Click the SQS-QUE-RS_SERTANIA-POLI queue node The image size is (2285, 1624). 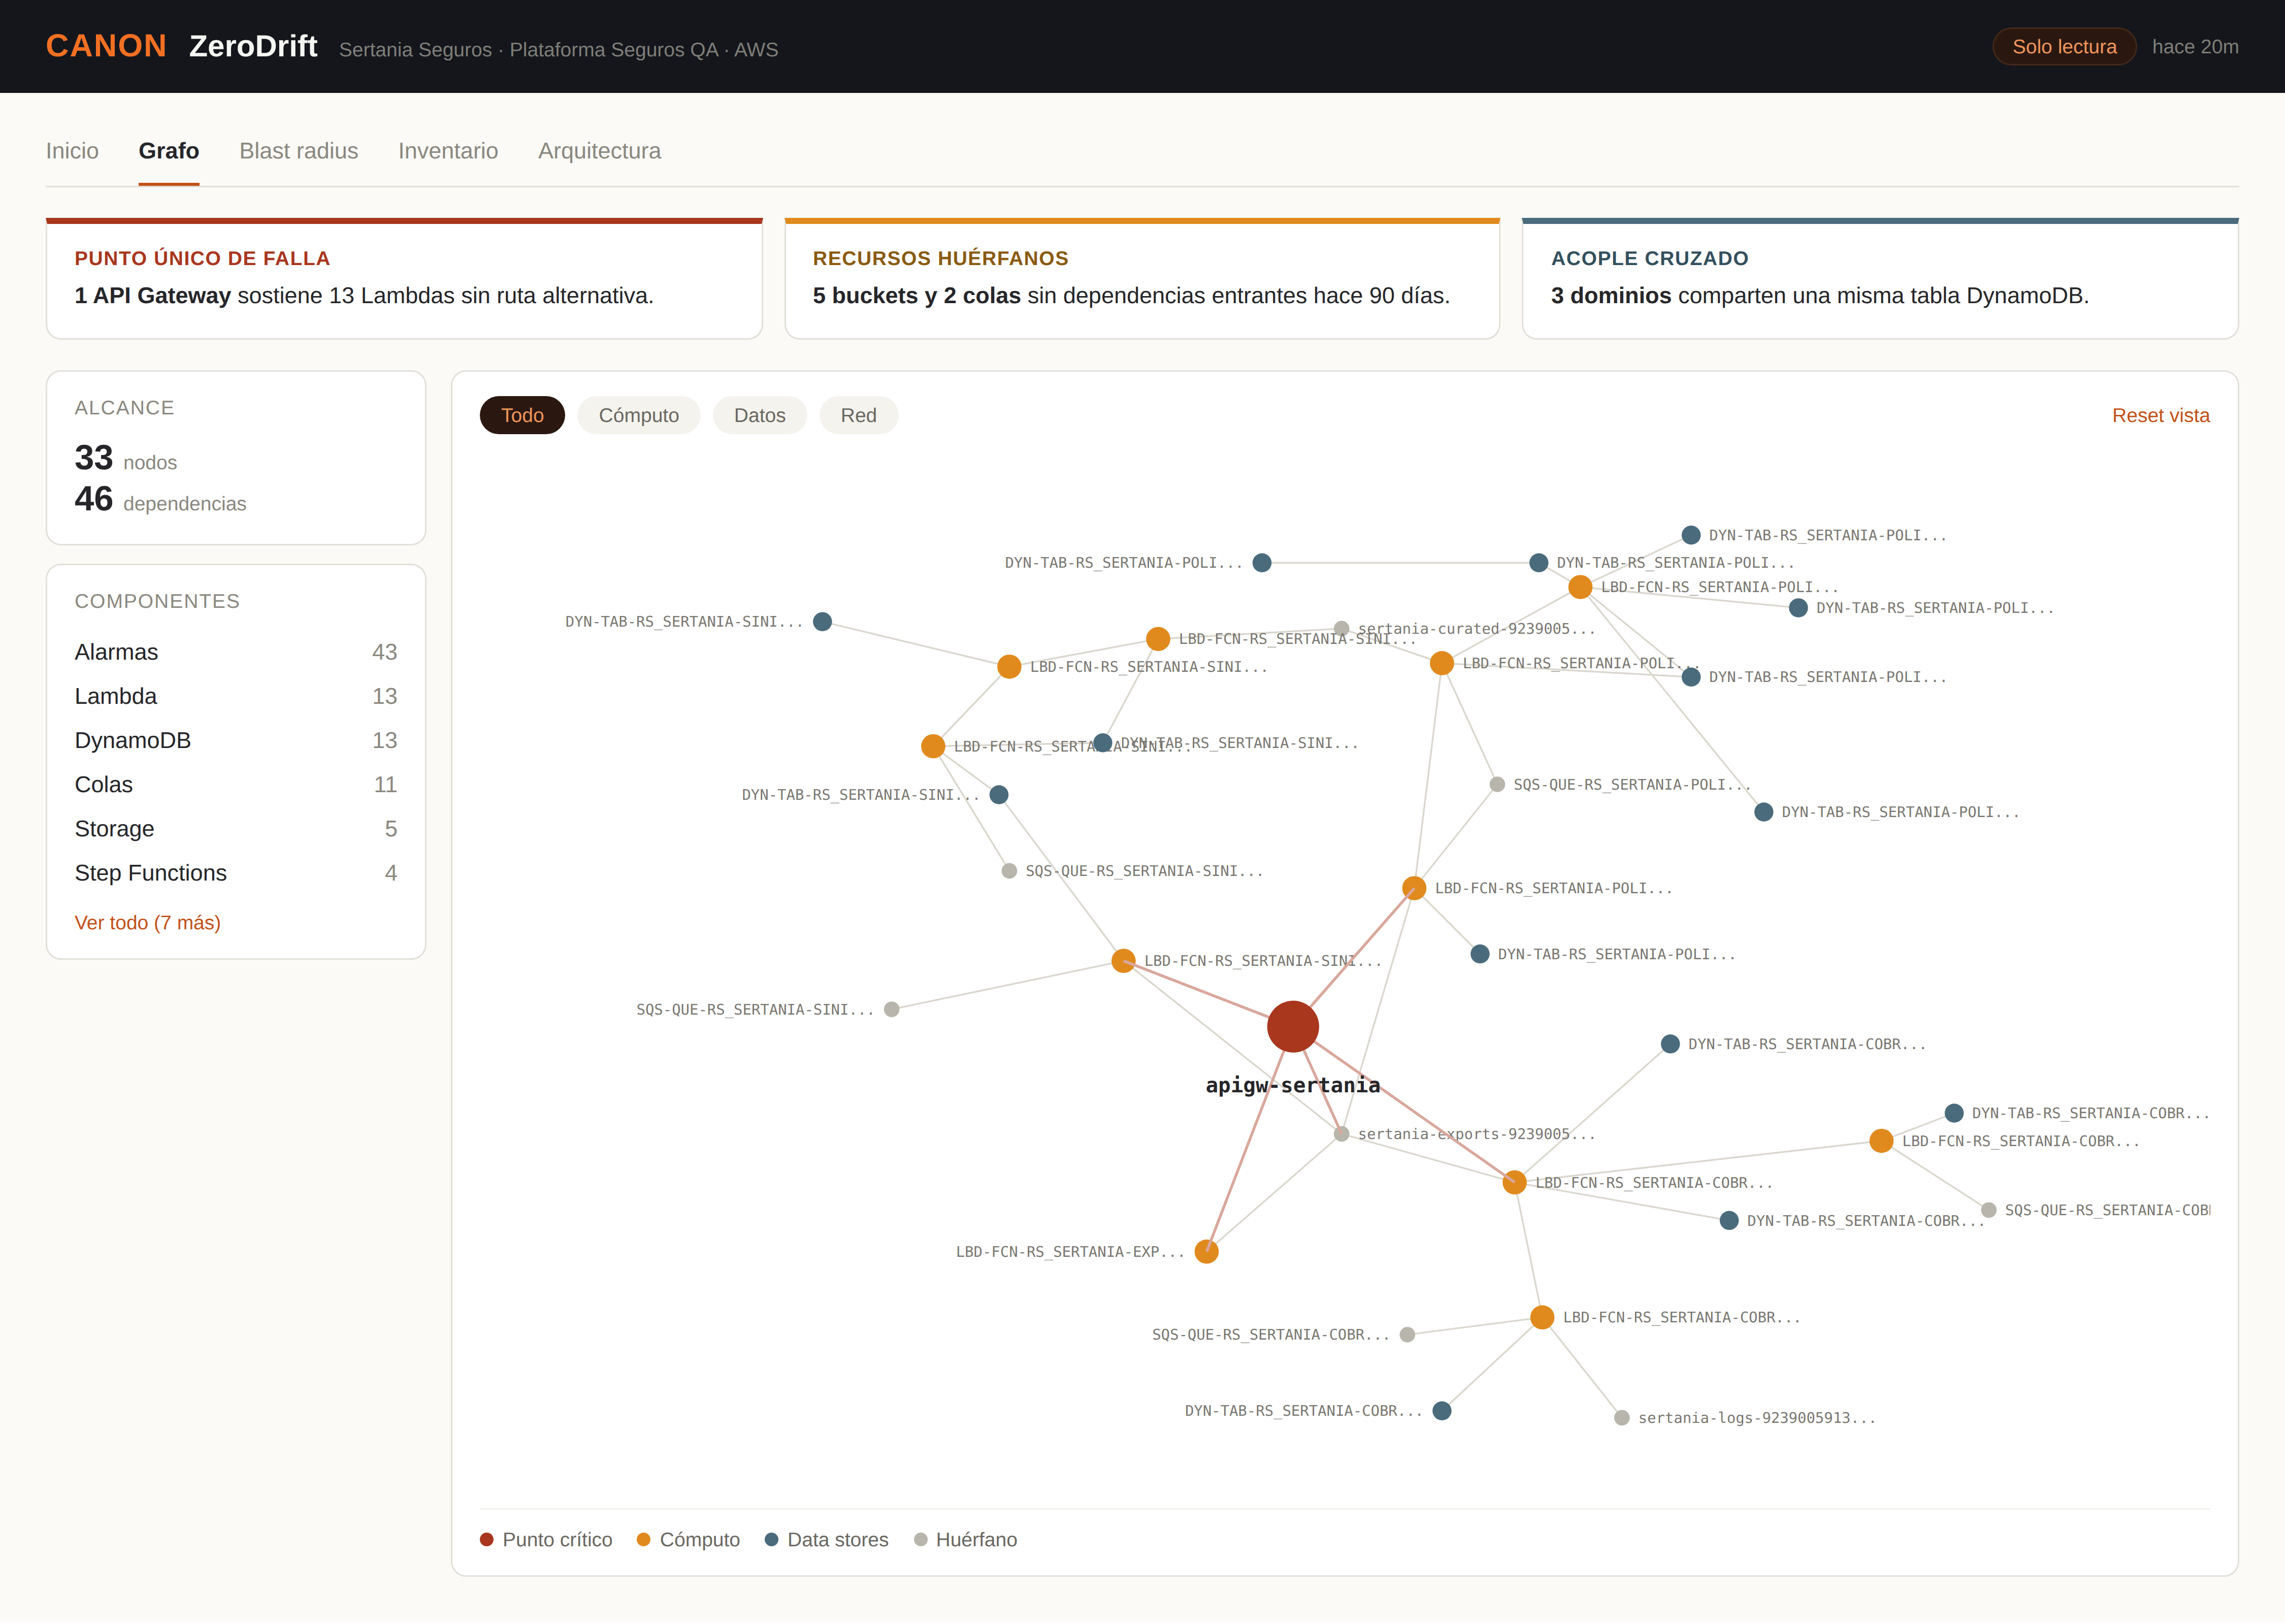(x=1497, y=784)
